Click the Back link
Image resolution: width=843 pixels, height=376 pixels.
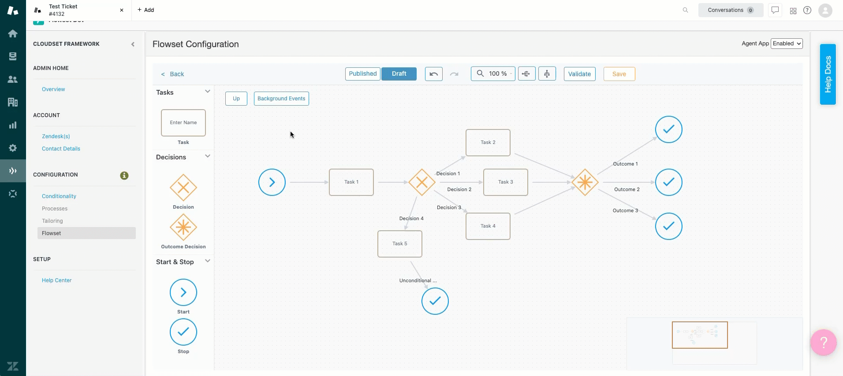click(172, 74)
